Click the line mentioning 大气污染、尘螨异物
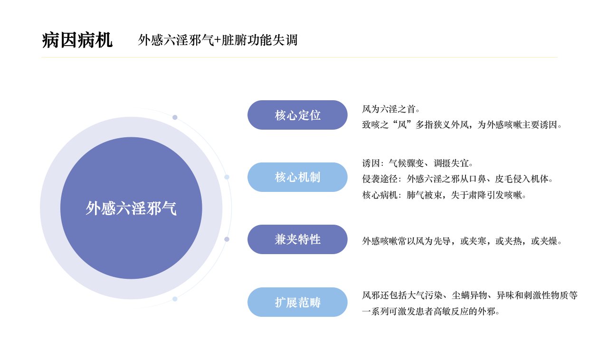Image resolution: width=608 pixels, height=342 pixels. click(470, 295)
